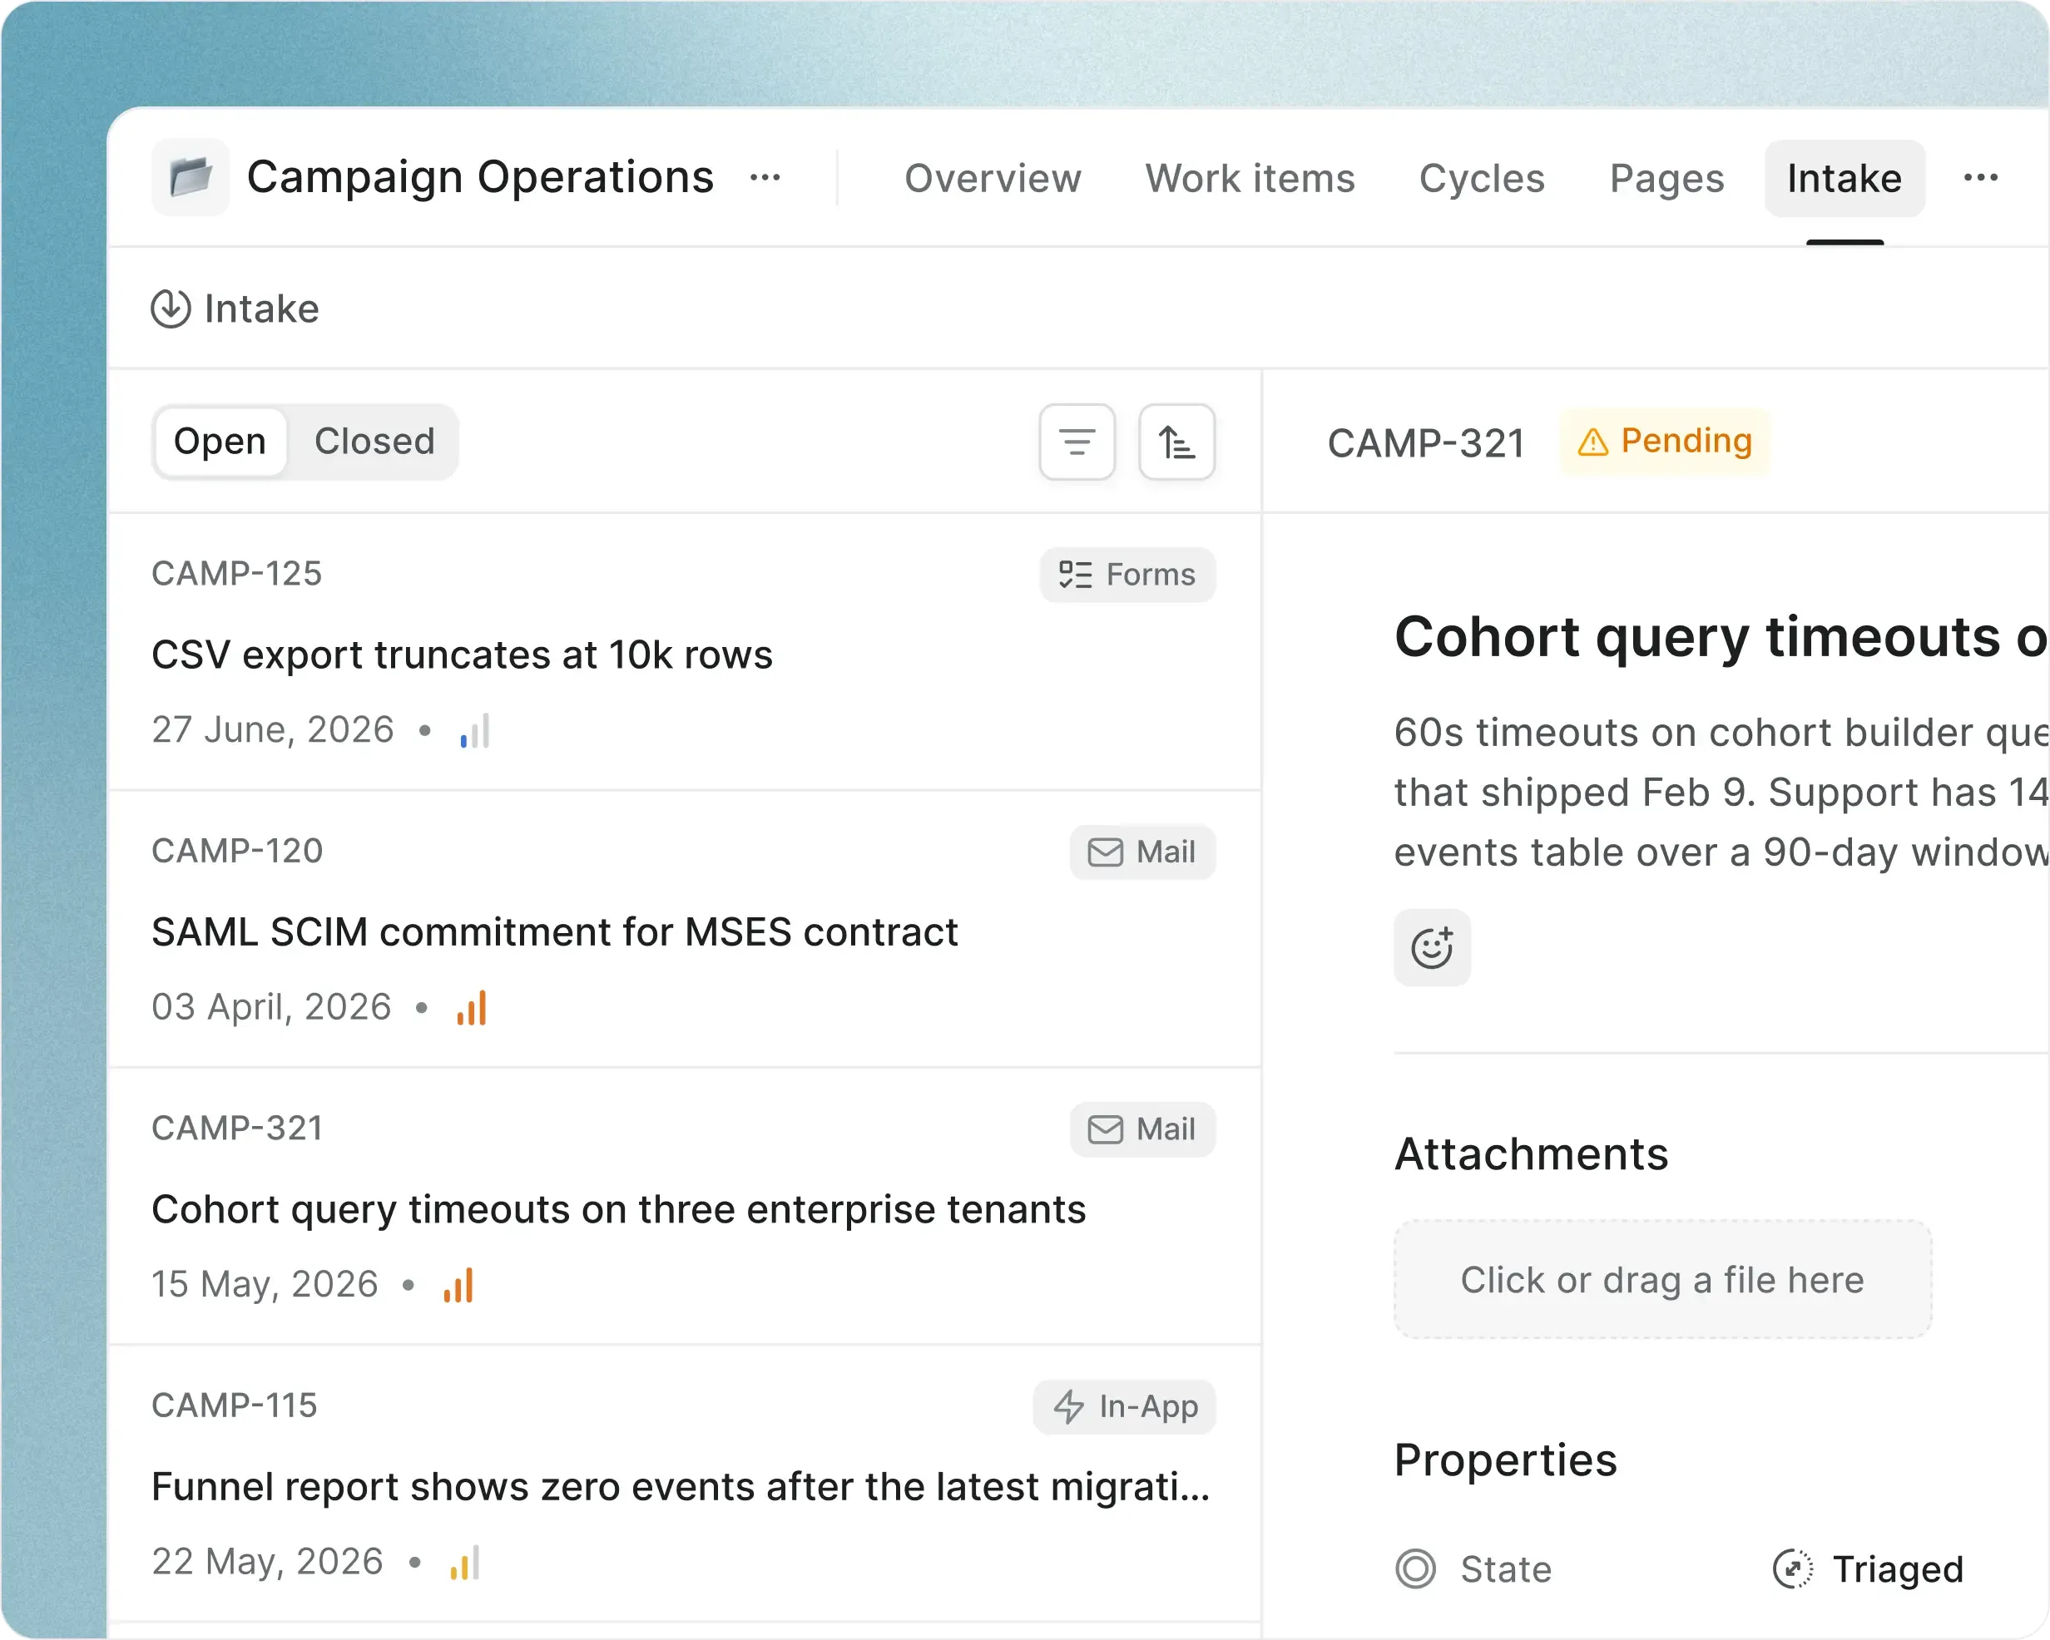Show more navigation tabs via ellipsis
The height and width of the screenshot is (1640, 2050).
pyautogui.click(x=1981, y=178)
